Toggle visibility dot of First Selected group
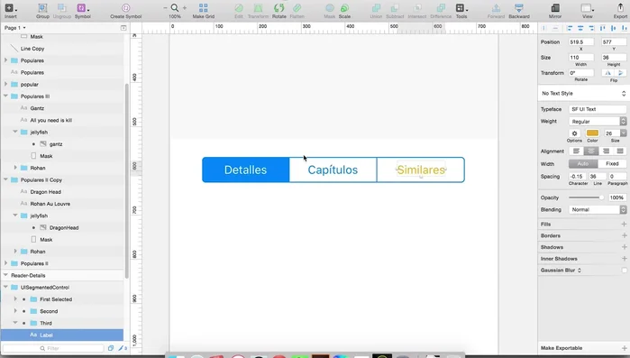Image resolution: width=630 pixels, height=358 pixels. (24, 299)
